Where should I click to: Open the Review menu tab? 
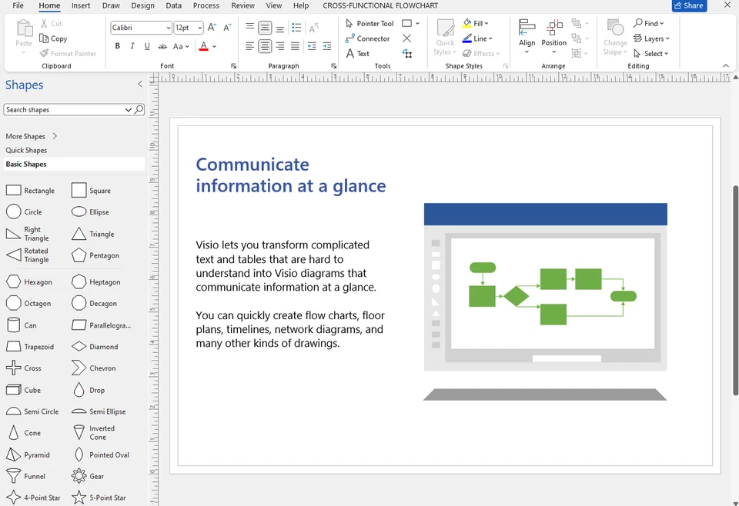point(242,5)
